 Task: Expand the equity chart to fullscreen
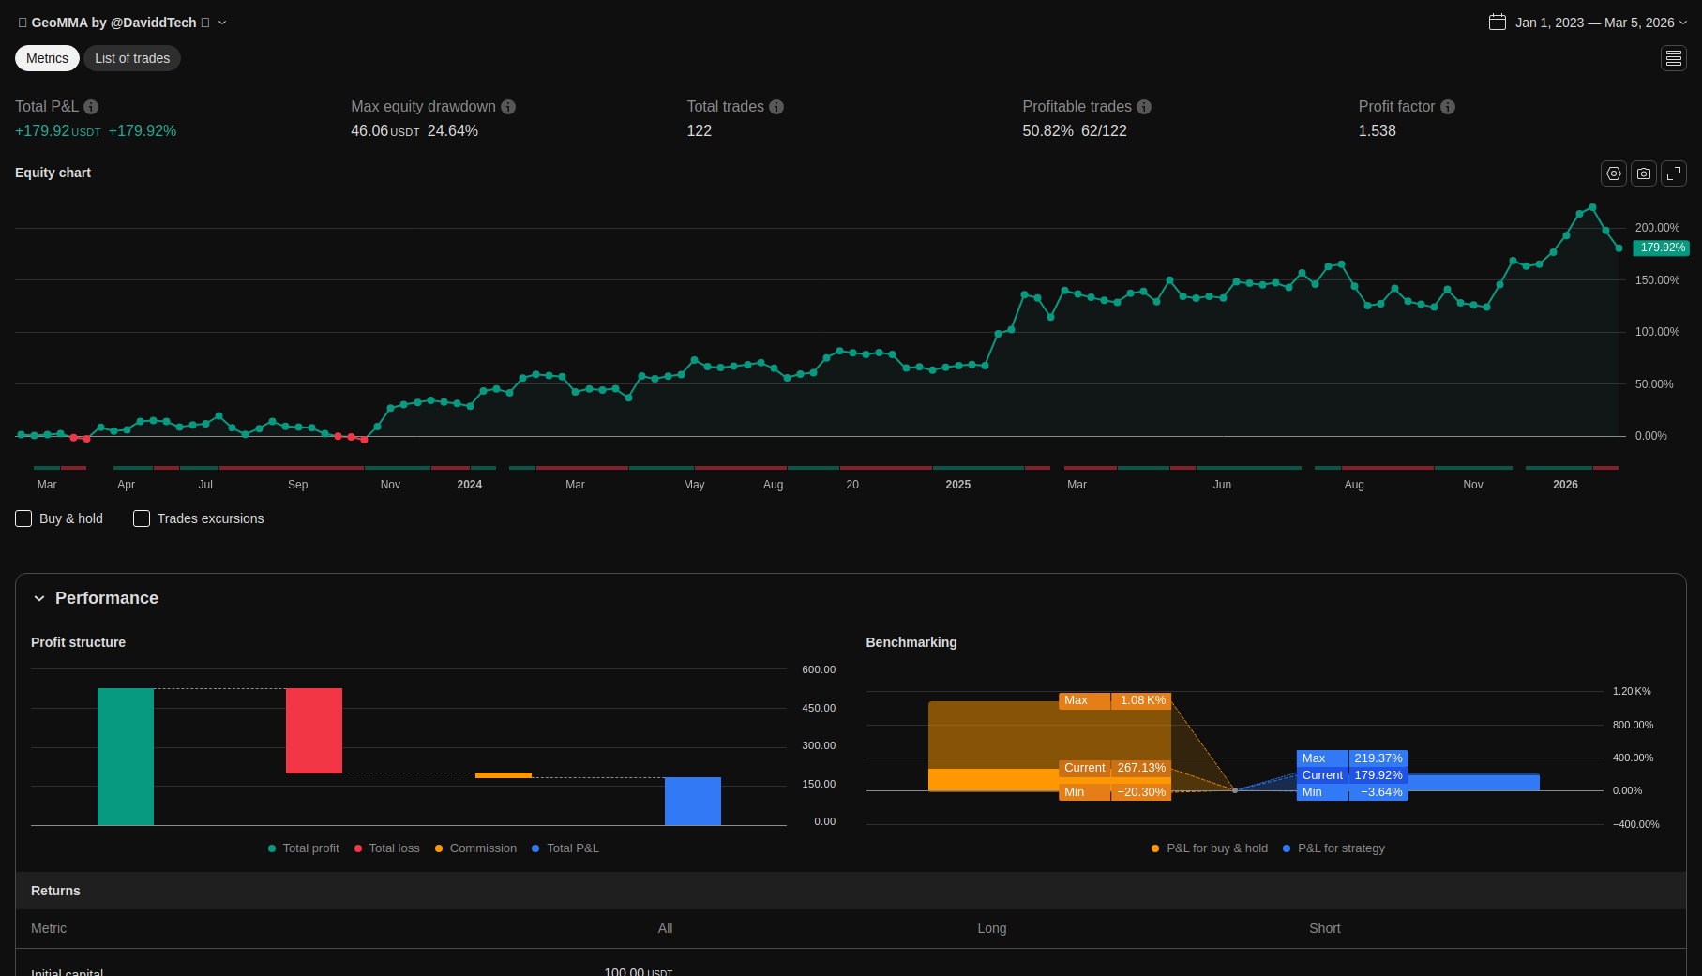coord(1673,173)
